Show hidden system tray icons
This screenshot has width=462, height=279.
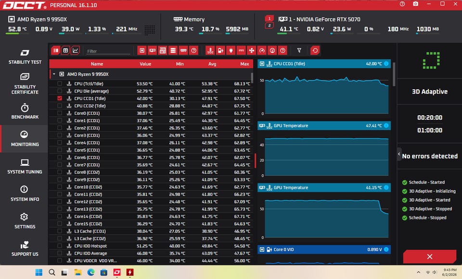[x=418, y=272]
